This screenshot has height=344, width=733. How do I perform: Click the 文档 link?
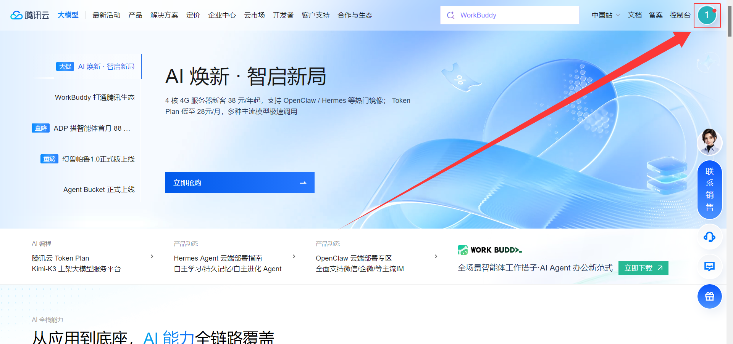point(635,15)
